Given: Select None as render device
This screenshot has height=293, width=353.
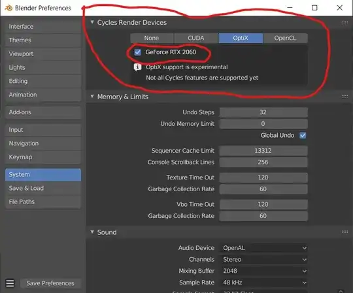Looking at the screenshot, I should [x=152, y=38].
